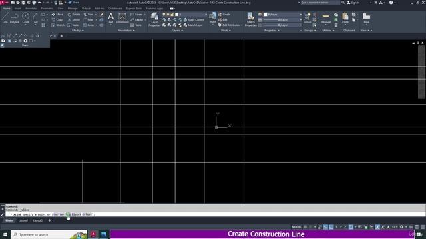This screenshot has width=426, height=239.
Task: Click Edit Attributes button
Action: [229, 25]
